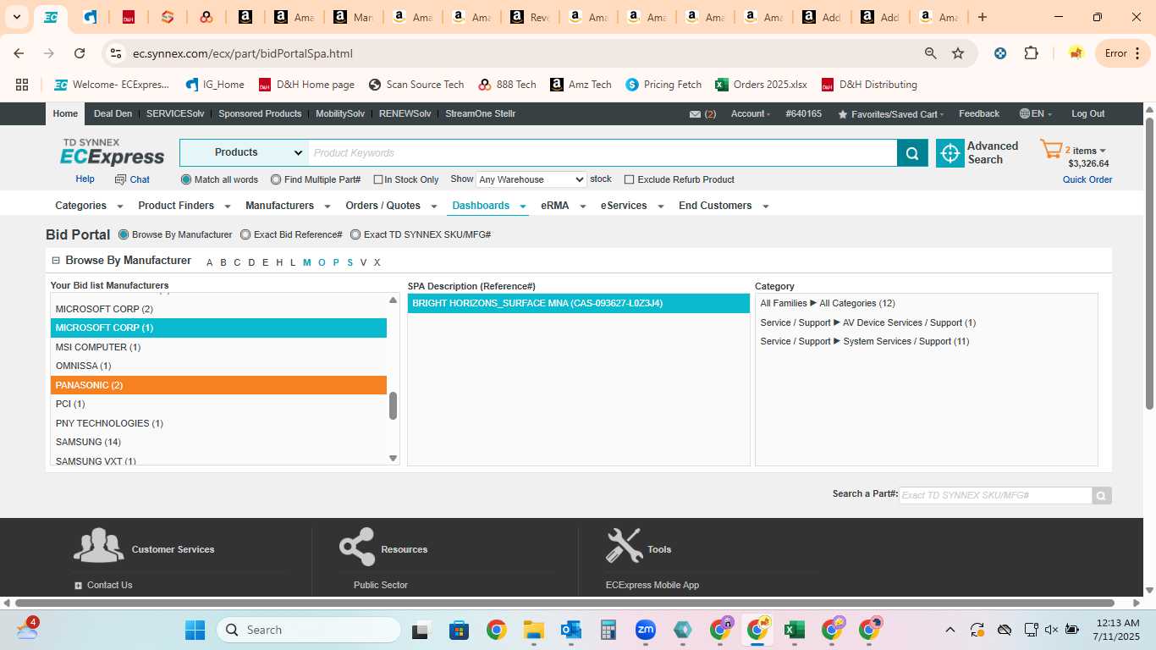Open Microsoft Store from the taskbar

pos(459,630)
